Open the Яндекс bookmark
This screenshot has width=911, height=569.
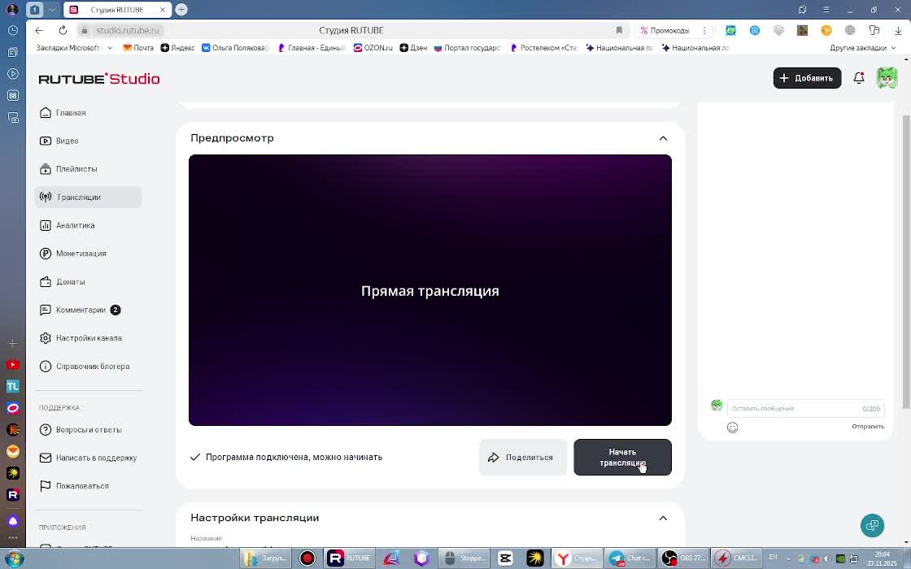177,48
